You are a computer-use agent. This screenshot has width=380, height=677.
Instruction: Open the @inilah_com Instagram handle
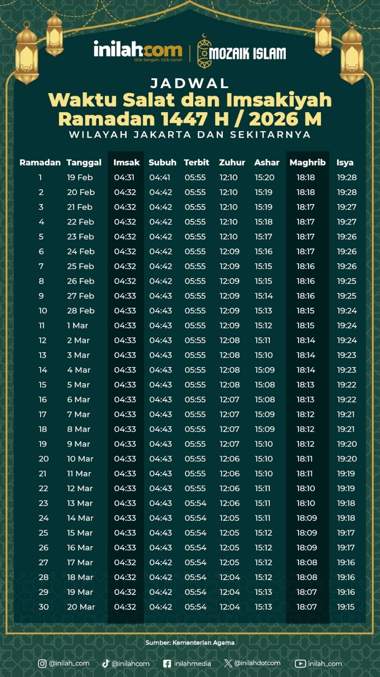click(x=69, y=663)
